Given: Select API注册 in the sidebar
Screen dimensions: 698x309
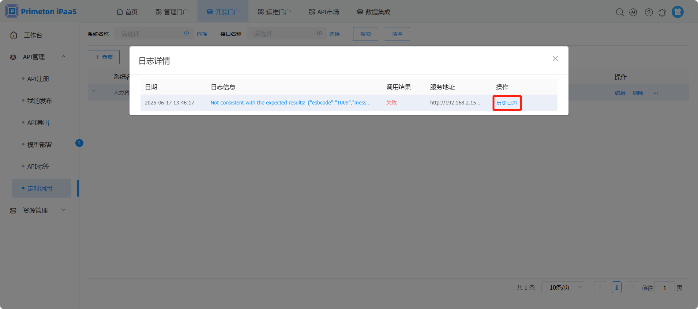Looking at the screenshot, I should [38, 79].
